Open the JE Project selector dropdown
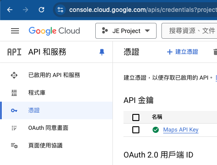This screenshot has width=217, height=165. coord(126,31)
